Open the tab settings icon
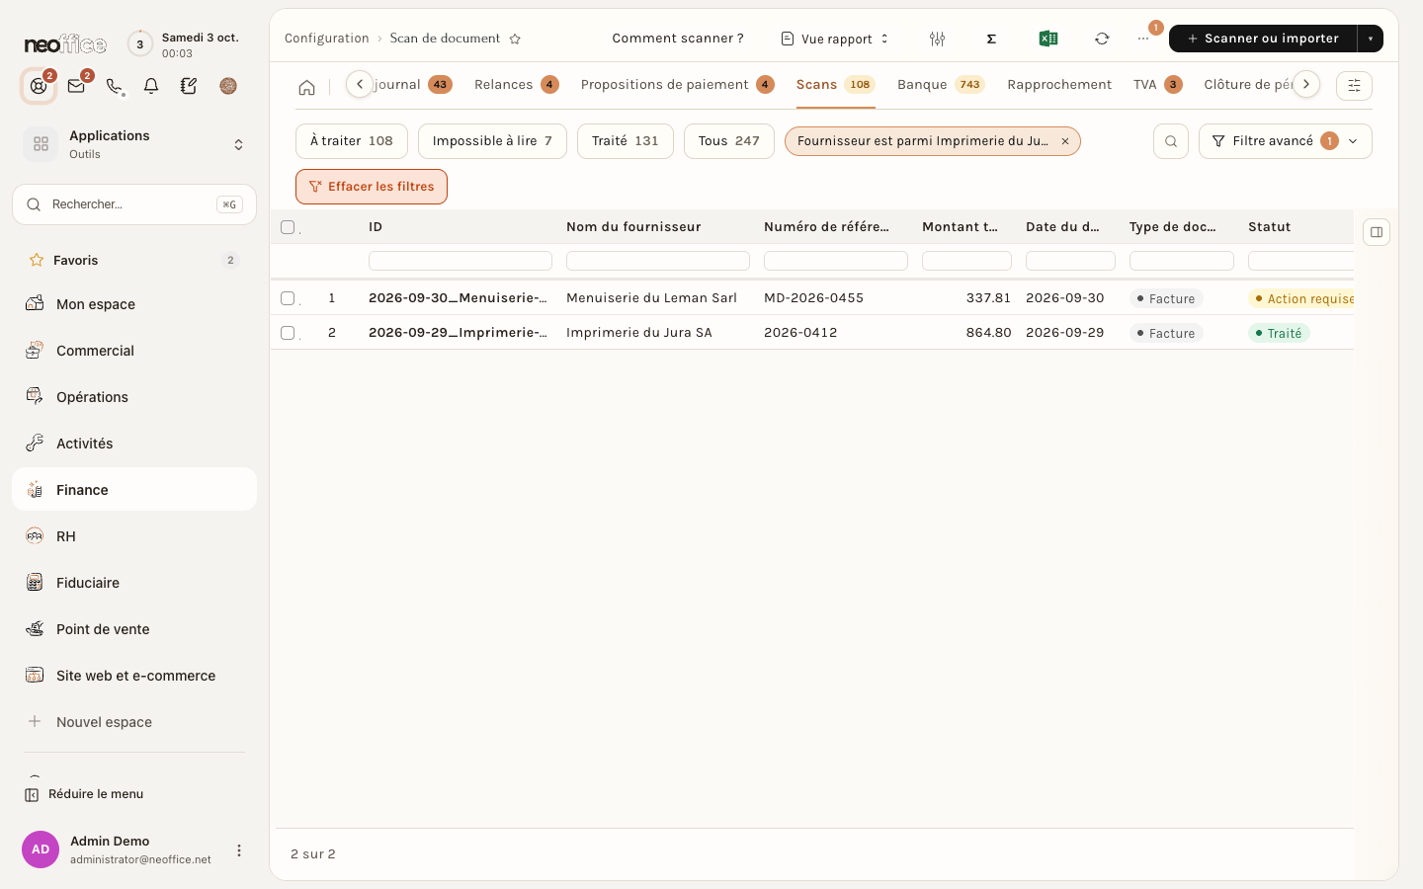This screenshot has width=1423, height=889. [x=1354, y=86]
